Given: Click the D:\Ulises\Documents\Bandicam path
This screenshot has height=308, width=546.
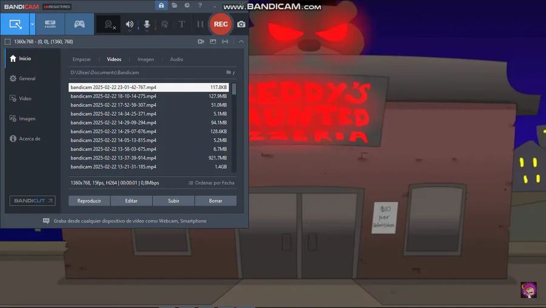Looking at the screenshot, I should coord(105,72).
